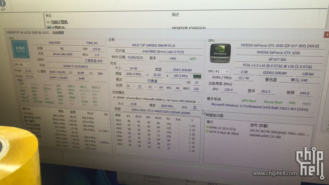Click the Secure Boot indicator
329x185 pixels.
coord(273,102)
